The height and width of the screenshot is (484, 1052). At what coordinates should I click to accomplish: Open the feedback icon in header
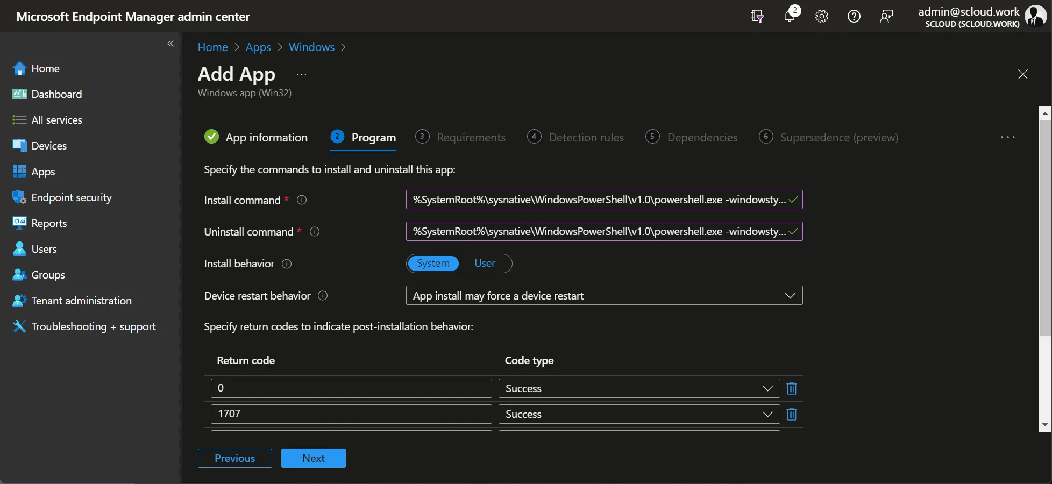(x=886, y=16)
